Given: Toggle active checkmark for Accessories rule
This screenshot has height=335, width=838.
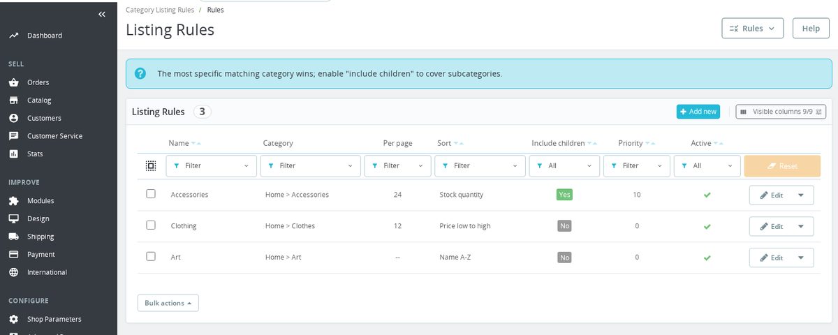Looking at the screenshot, I should click(707, 195).
